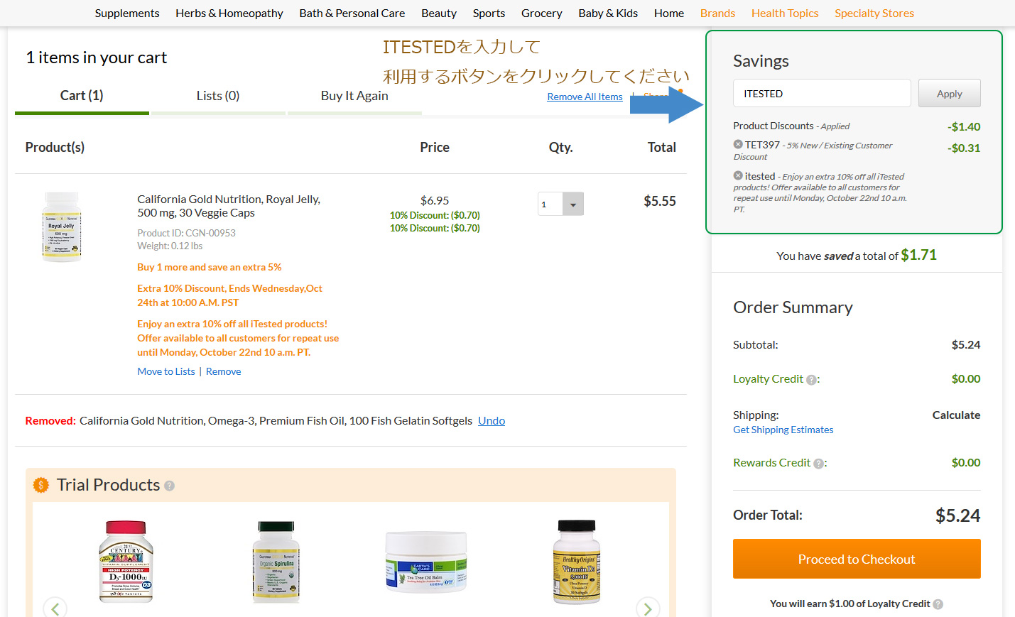Click the Royal Jelly product thumbnail
This screenshot has width=1015, height=617.
[62, 227]
